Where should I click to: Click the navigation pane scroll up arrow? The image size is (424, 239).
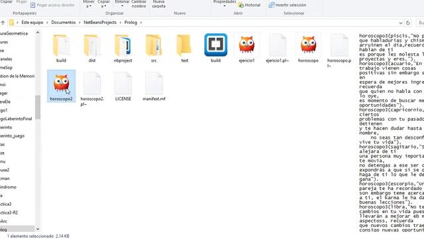tap(38, 33)
